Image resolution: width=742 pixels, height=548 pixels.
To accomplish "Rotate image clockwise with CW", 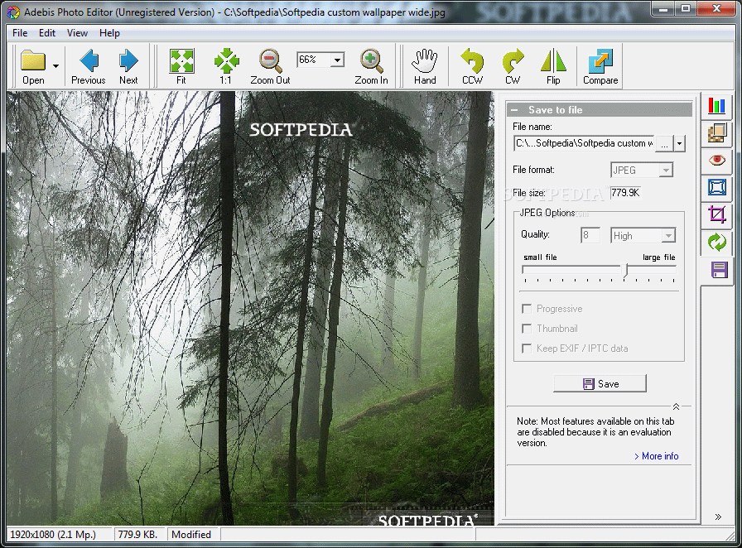I will (513, 67).
